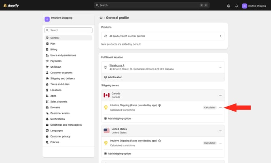Click the General store icon in sidebar
This screenshot has width=271, height=163.
click(47, 38)
